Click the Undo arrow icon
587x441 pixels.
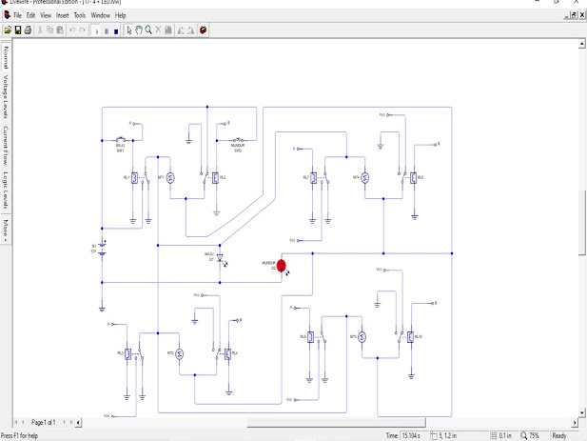click(x=72, y=30)
